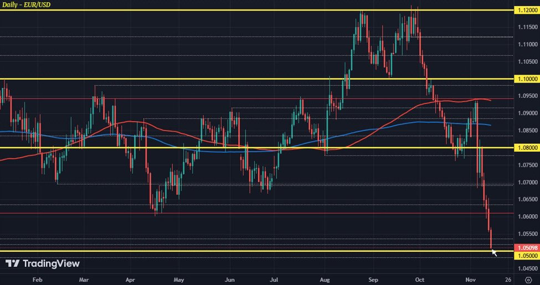Screen dimensions: 540x285
Task: Select the Aug label on time axis
Action: coord(325,279)
